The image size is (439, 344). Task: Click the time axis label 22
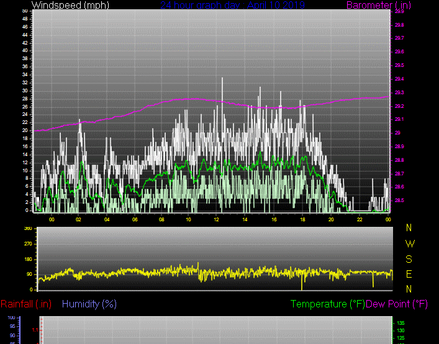pyautogui.click(x=360, y=219)
